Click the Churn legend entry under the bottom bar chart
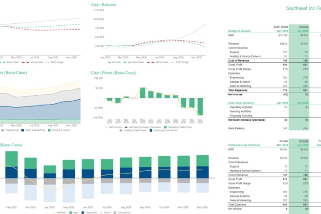Image resolution: width=321 pixels, height=214 pixels. click(x=105, y=213)
